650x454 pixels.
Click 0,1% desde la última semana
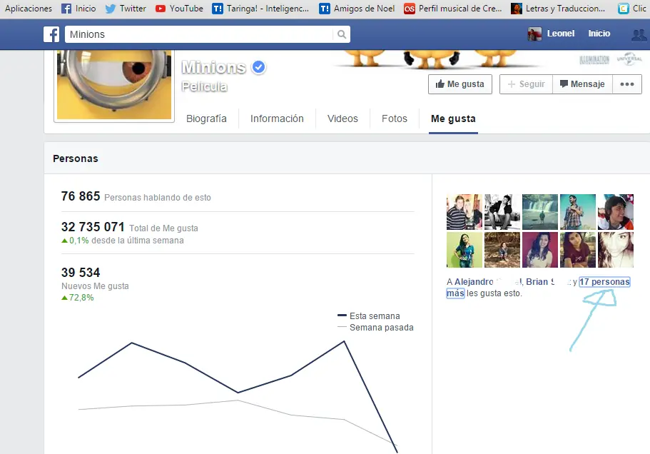point(122,241)
